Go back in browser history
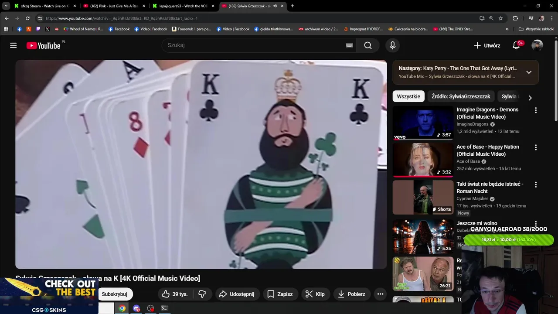The height and width of the screenshot is (314, 558). pos(7,18)
